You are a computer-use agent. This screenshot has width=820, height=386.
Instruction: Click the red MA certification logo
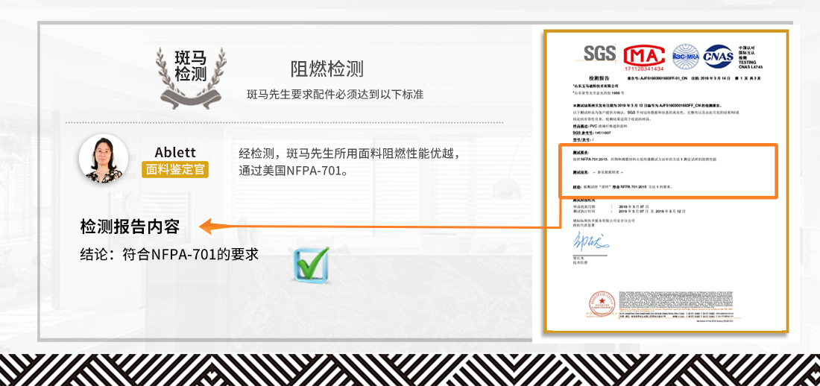643,54
